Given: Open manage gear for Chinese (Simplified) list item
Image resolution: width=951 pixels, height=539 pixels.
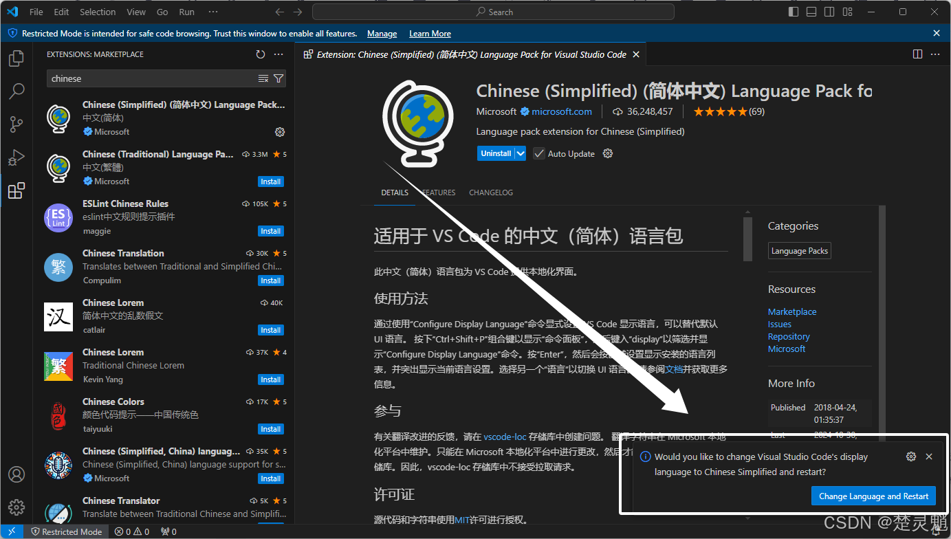Looking at the screenshot, I should coord(280,132).
